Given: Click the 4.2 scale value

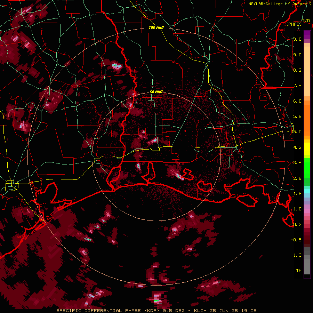Looking at the screenshot, I should pos(297,147).
